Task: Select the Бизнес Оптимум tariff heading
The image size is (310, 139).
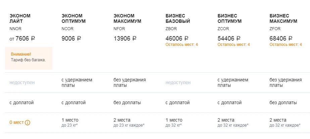Action: tap(229, 18)
